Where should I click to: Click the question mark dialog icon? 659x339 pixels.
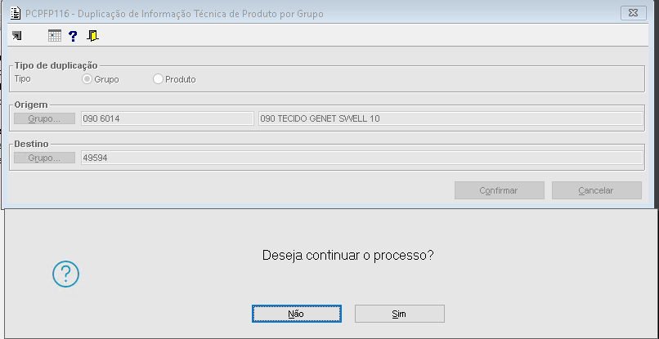coord(65,274)
